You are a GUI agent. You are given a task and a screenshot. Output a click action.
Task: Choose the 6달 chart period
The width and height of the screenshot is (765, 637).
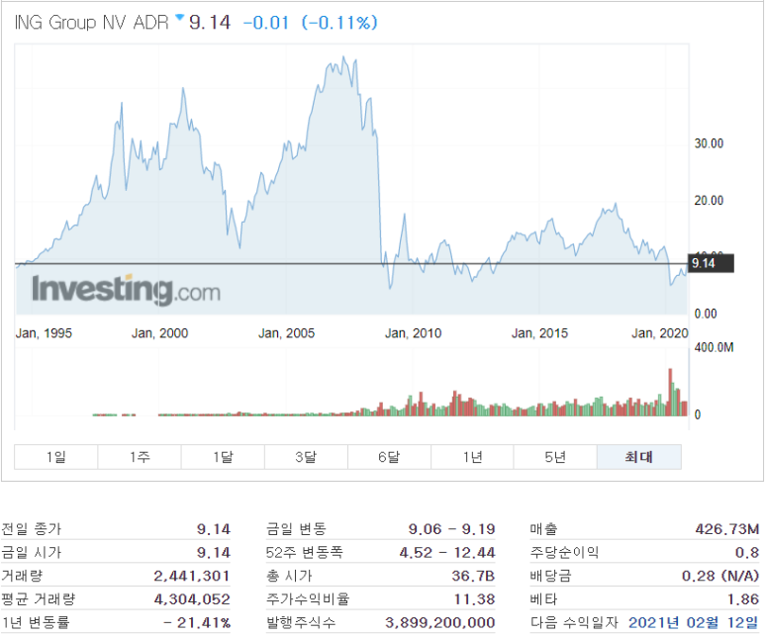click(x=389, y=457)
